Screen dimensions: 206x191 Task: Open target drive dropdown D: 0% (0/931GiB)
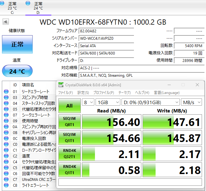151,102
